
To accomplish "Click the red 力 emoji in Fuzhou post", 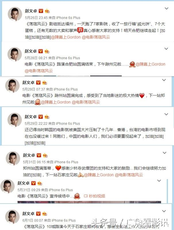I will pyautogui.click(x=80, y=30).
